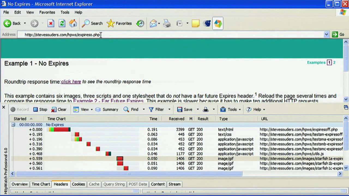The image size is (349, 196).
Task: Open the Find dropdown arrow
Action: (x=144, y=109)
